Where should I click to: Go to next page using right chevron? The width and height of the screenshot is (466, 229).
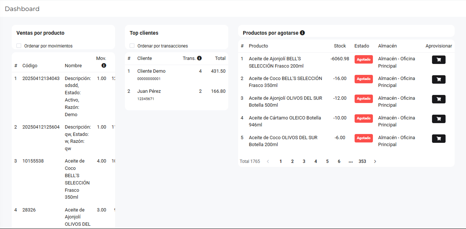pyautogui.click(x=375, y=161)
